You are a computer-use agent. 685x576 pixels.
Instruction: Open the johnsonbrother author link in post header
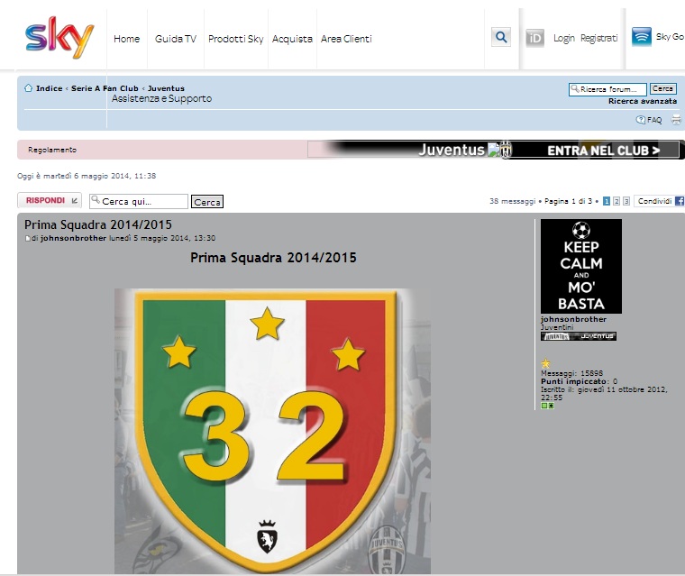point(73,238)
